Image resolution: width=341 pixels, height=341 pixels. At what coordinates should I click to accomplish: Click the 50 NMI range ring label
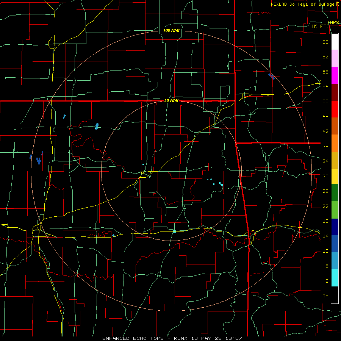[x=171, y=100]
